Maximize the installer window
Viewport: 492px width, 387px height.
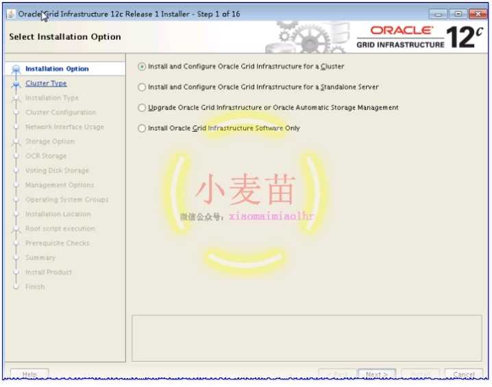458,14
